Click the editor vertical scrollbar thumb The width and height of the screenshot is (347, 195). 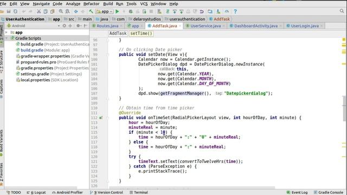click(x=344, y=108)
